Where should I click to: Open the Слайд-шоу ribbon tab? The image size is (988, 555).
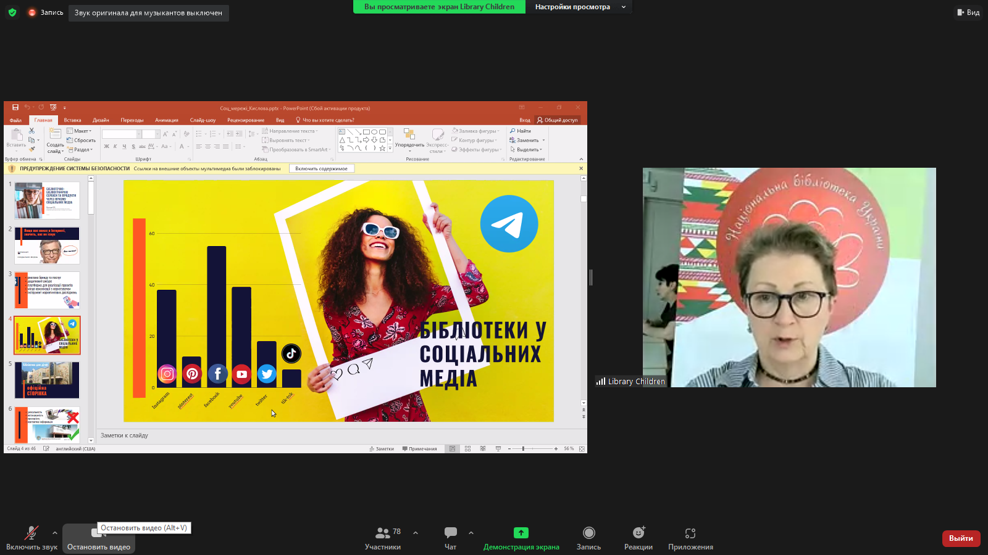(x=203, y=120)
